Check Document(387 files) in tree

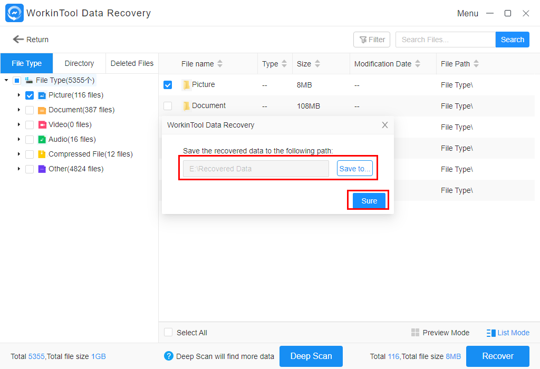point(30,110)
